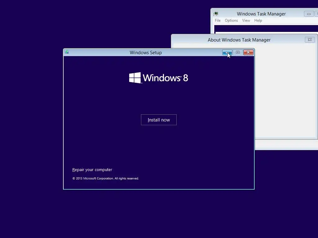This screenshot has width=318, height=238.
Task: Click the Windows Task Manager title text
Action: [261, 14]
